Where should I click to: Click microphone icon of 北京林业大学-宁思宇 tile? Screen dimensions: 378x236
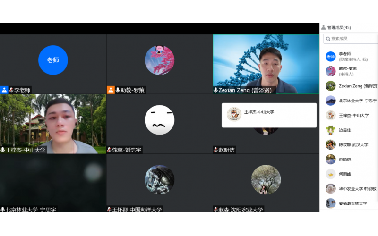(x=3, y=210)
